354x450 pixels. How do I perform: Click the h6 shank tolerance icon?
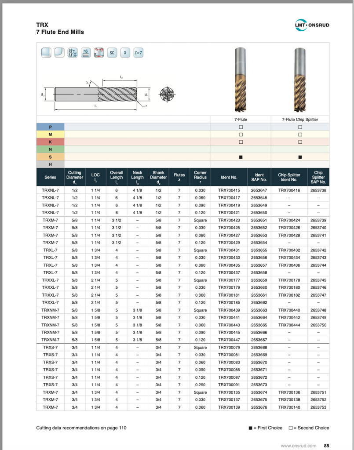tap(86, 53)
